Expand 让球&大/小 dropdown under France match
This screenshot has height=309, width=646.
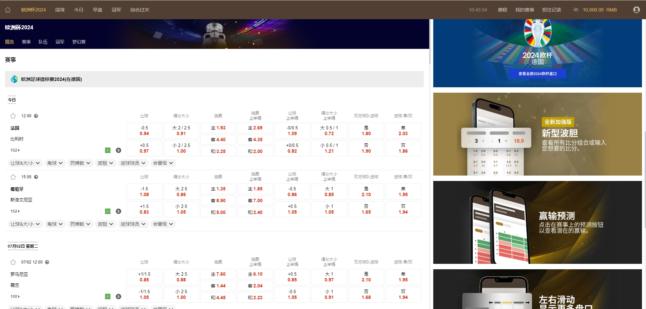point(25,163)
